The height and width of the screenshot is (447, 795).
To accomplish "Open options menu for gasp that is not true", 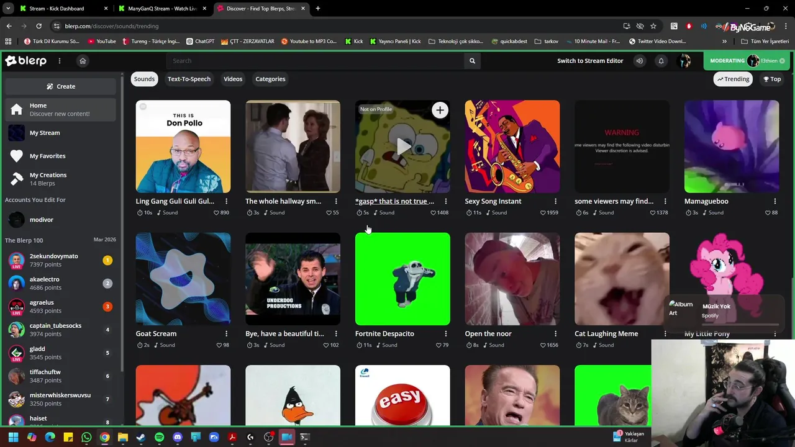I will click(445, 201).
